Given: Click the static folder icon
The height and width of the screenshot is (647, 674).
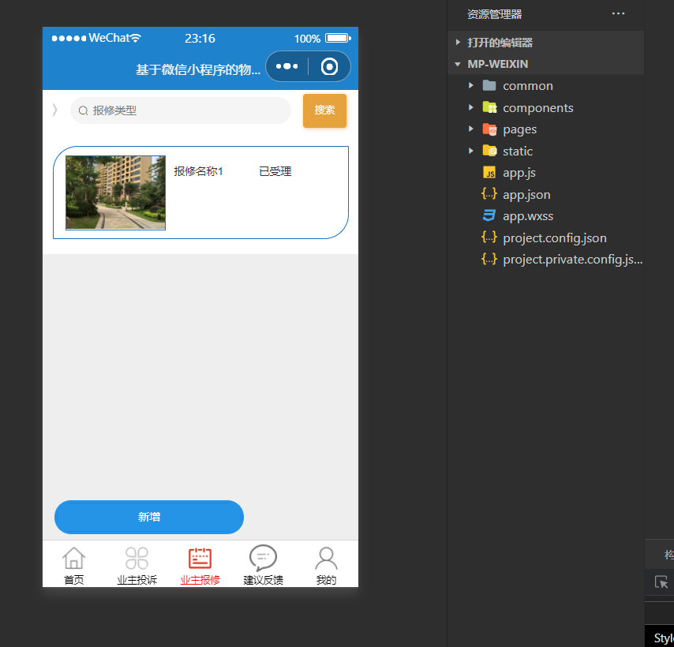Looking at the screenshot, I should coord(489,151).
